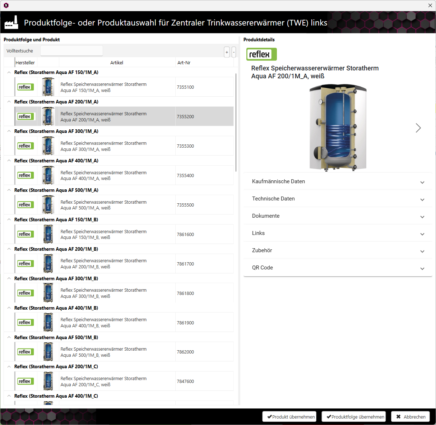The image size is (436, 425).
Task: Expand the QR Code section
Action: click(x=338, y=268)
